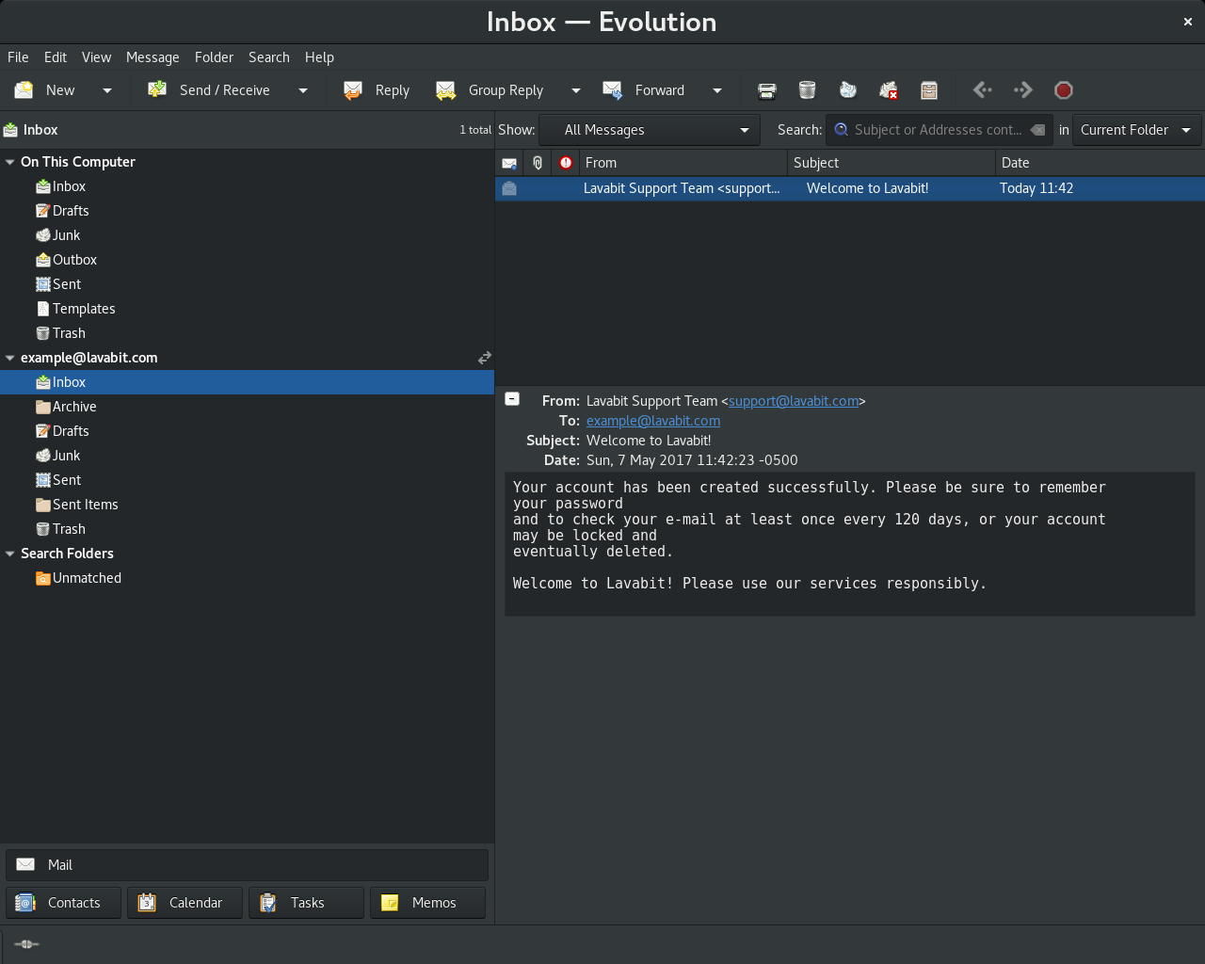Delete message using trash can icon
Screen dimensions: 1205x964
[x=807, y=90]
